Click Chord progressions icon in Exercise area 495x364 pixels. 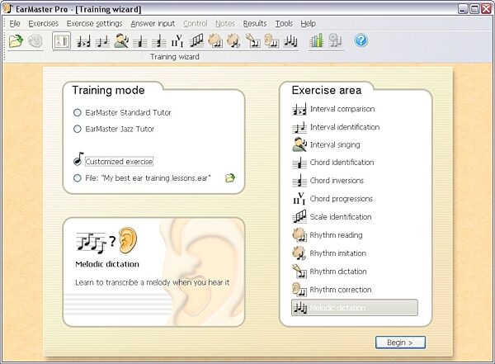(299, 199)
